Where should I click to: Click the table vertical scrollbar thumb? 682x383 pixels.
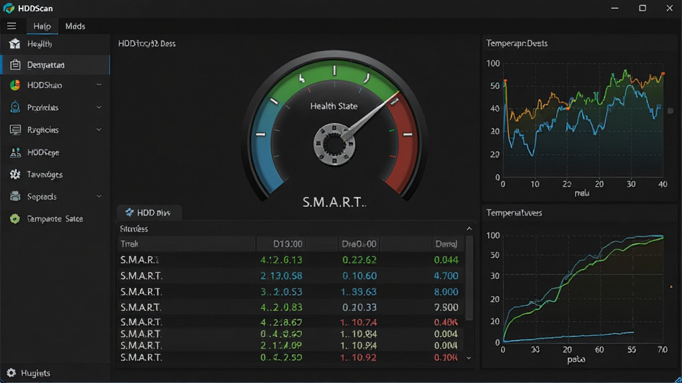tap(469, 278)
